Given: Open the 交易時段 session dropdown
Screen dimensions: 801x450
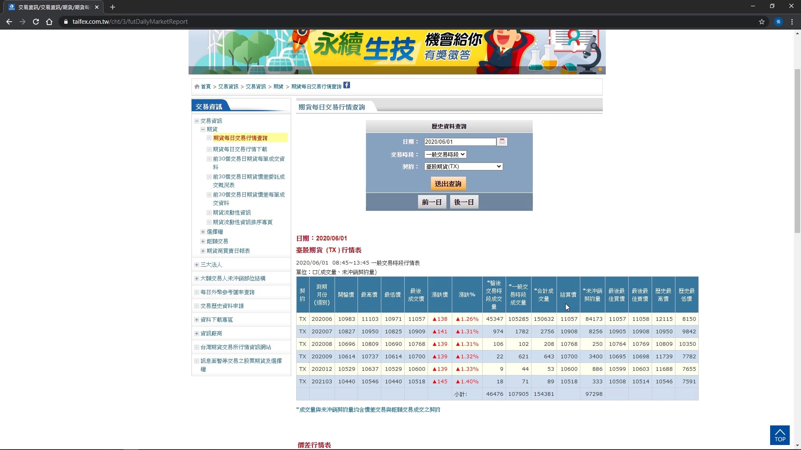Looking at the screenshot, I should (x=445, y=155).
